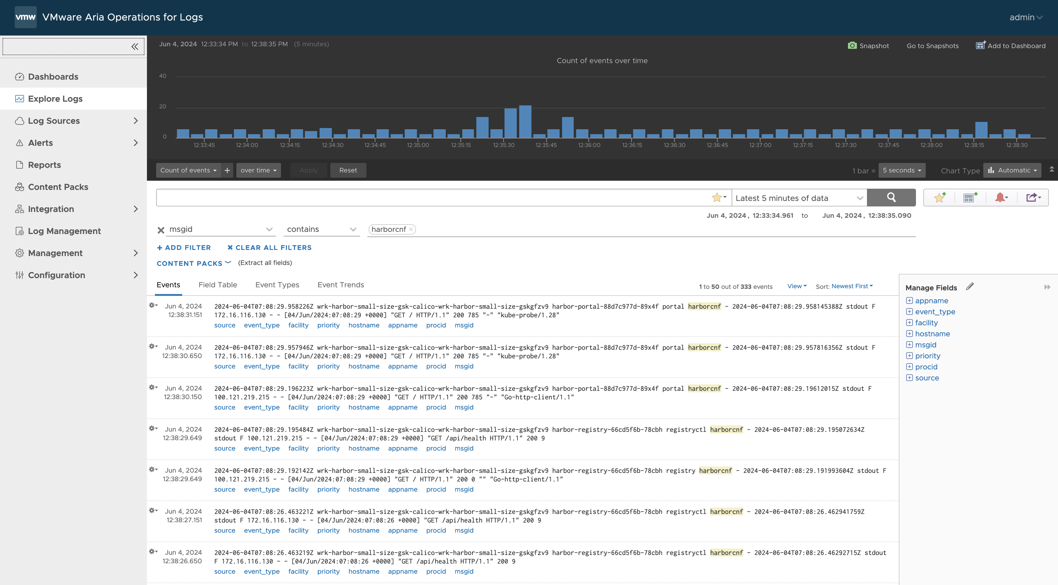Image resolution: width=1058 pixels, height=585 pixels.
Task: Open gear menu for event at 12:38:31.151
Action: pyautogui.click(x=153, y=305)
